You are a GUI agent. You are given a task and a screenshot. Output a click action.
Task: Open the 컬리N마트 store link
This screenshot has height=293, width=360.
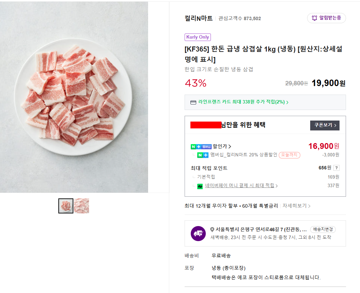point(198,18)
